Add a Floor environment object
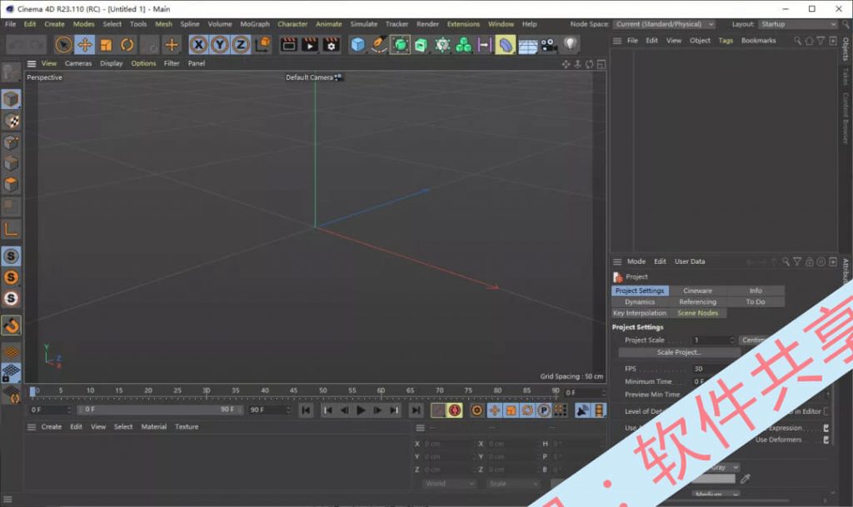853x507 pixels. (527, 46)
